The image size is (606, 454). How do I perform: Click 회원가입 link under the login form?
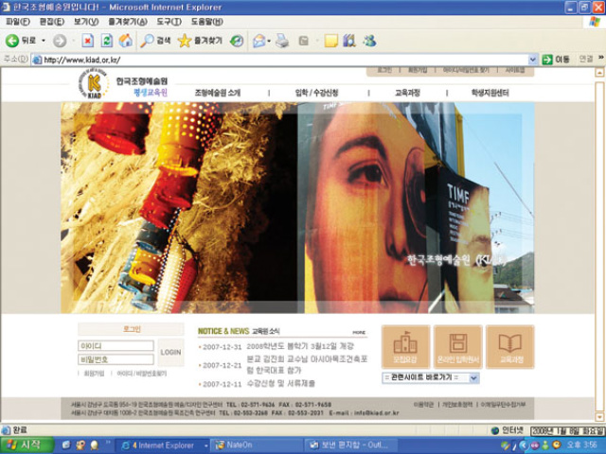(x=94, y=374)
